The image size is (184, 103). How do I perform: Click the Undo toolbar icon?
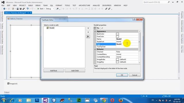pos(28,9)
